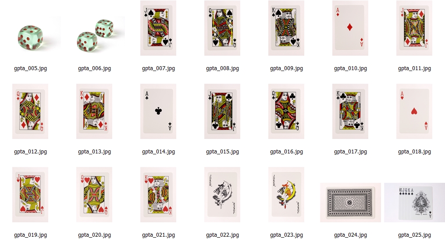Screen dimensions: 445x242
Task: Select the Ace of Hearts card thumbnail
Action: click(x=414, y=111)
